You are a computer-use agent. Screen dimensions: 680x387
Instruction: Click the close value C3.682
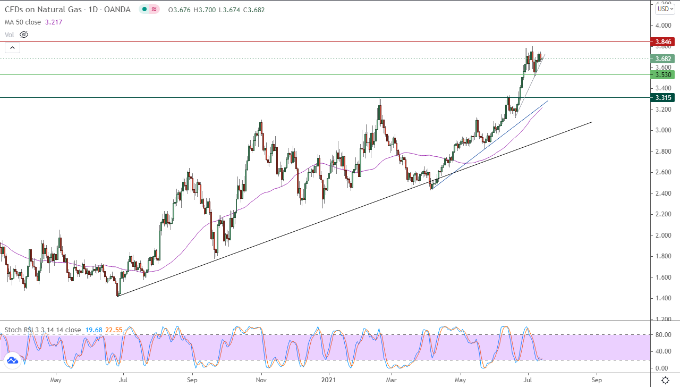click(x=254, y=10)
